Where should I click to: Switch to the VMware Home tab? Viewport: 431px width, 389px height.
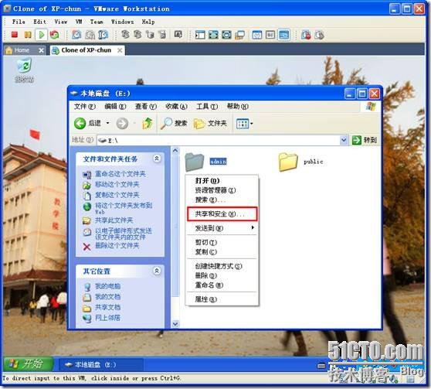point(25,50)
